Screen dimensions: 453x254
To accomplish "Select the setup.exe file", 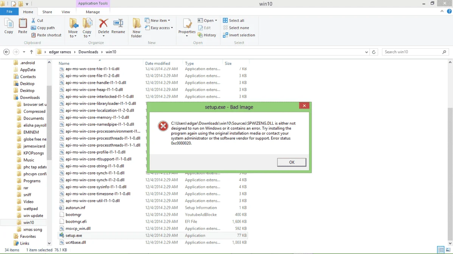I will click(152, 235).
